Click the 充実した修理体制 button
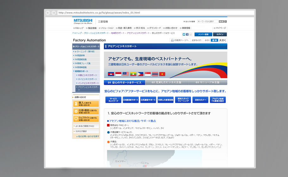The image size is (288, 177). pyautogui.click(x=166, y=100)
